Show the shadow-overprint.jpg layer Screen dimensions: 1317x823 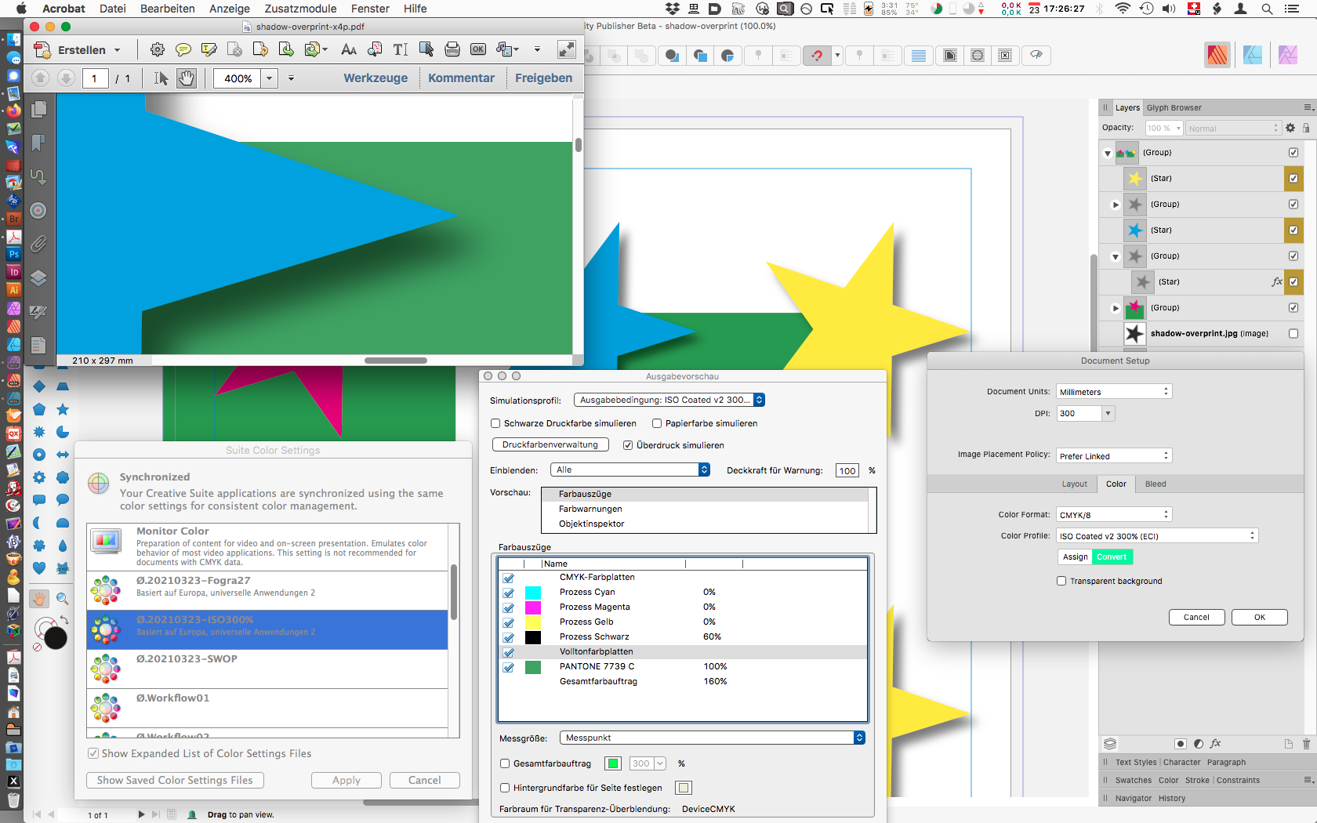point(1293,333)
